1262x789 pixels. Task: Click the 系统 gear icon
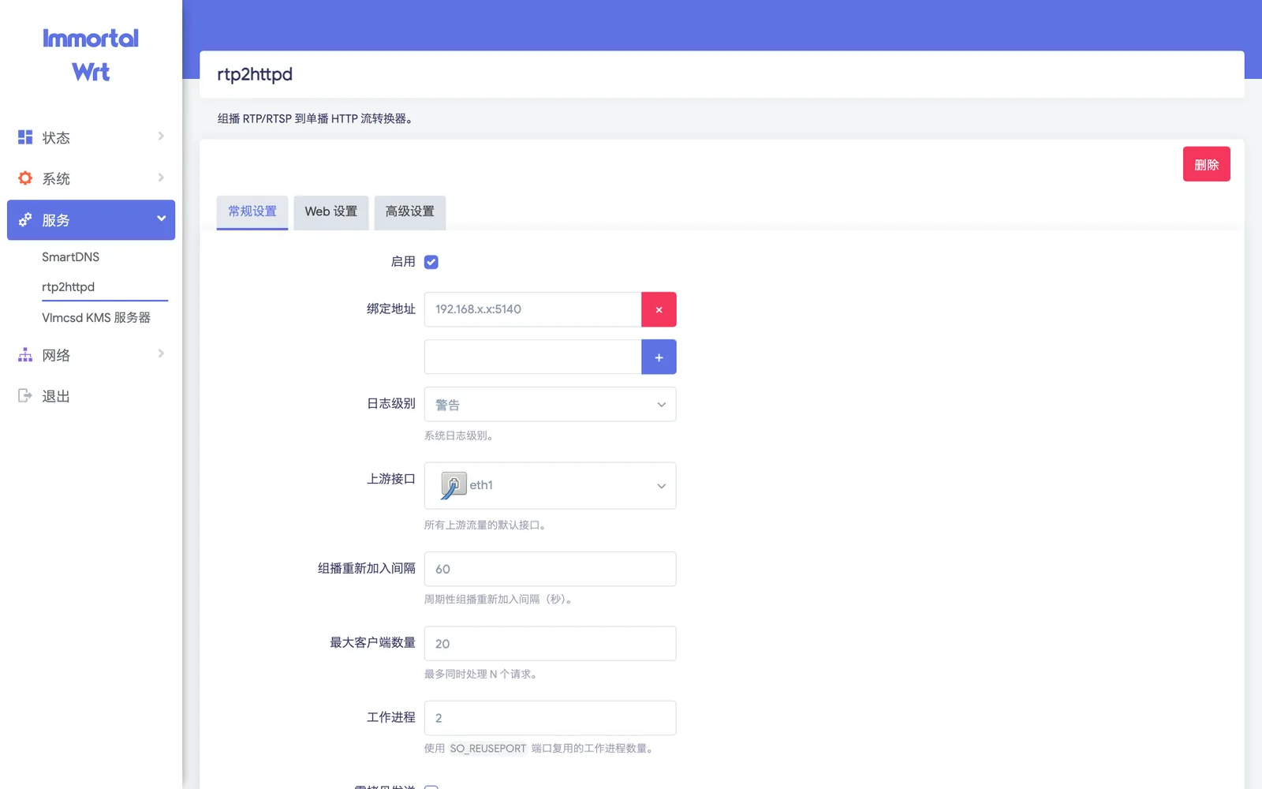click(25, 178)
